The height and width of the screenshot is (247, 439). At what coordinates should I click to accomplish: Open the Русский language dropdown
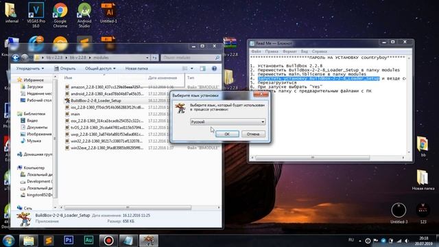pyautogui.click(x=227, y=122)
